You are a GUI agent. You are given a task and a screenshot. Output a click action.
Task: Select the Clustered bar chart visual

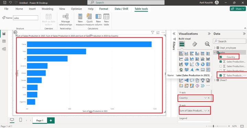pos(192,54)
